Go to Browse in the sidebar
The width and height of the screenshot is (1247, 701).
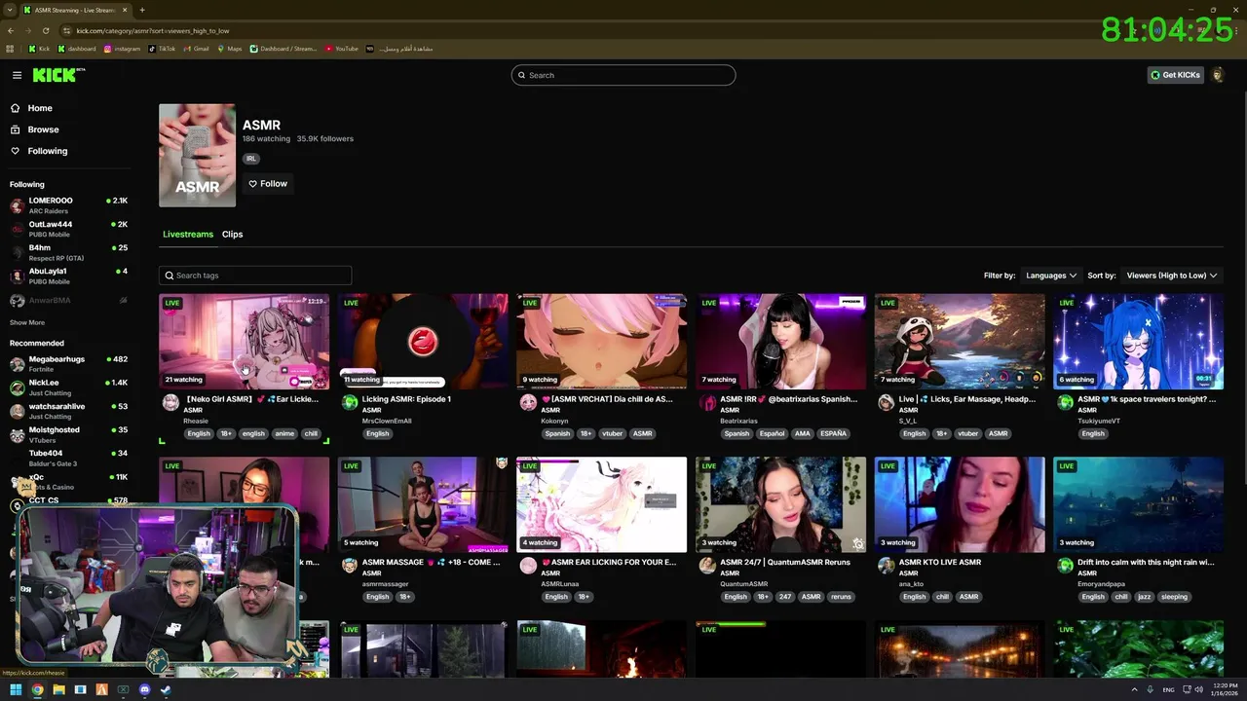tap(43, 129)
